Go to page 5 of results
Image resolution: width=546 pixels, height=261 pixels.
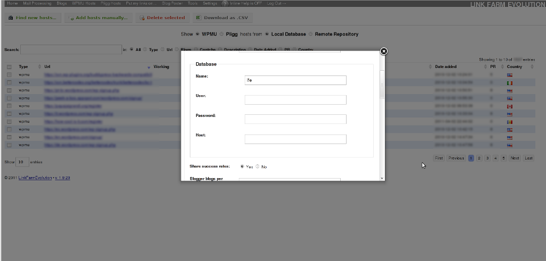[503, 158]
